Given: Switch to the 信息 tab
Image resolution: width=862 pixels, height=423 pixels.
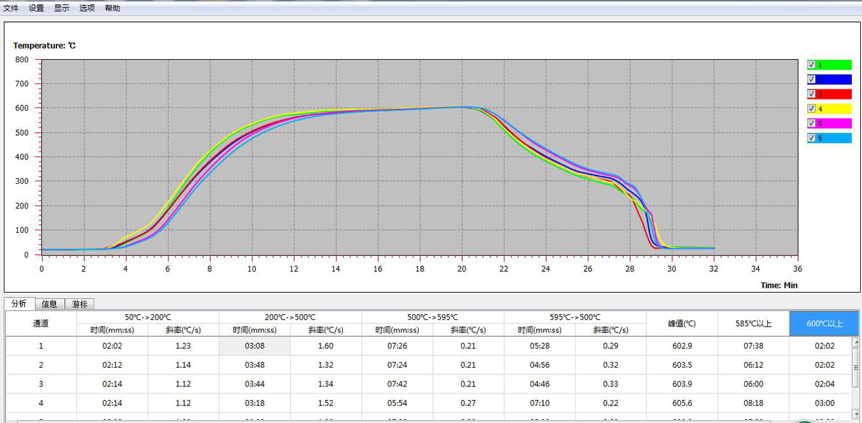Looking at the screenshot, I should pyautogui.click(x=49, y=304).
